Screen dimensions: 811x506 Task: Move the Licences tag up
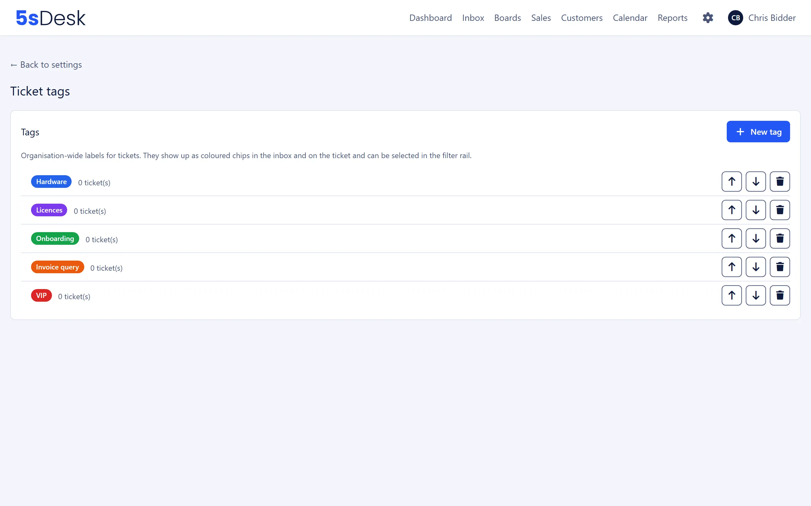[x=731, y=210]
